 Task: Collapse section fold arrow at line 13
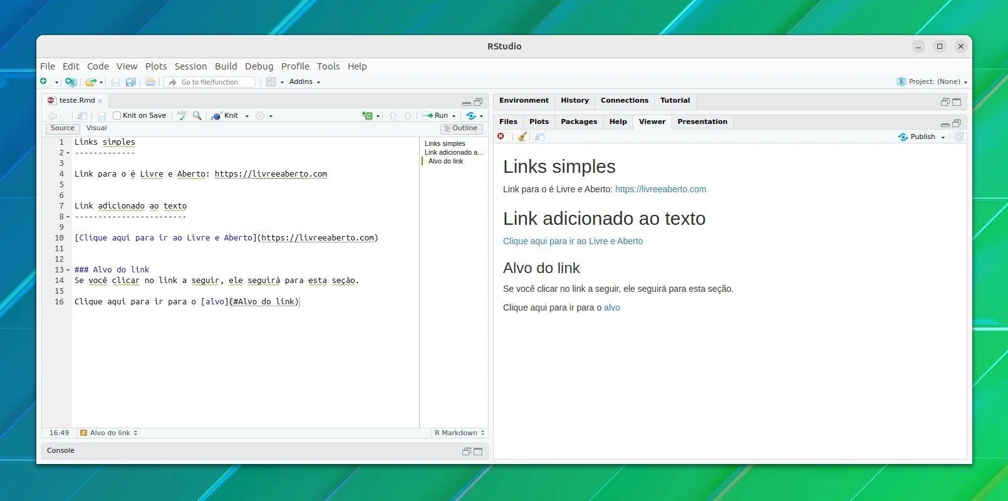pyautogui.click(x=68, y=271)
